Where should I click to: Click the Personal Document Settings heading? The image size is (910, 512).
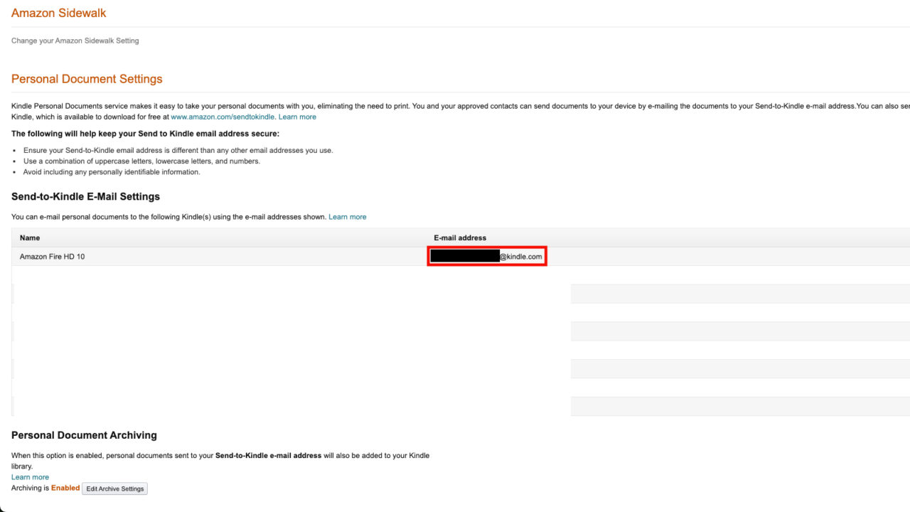pyautogui.click(x=87, y=78)
